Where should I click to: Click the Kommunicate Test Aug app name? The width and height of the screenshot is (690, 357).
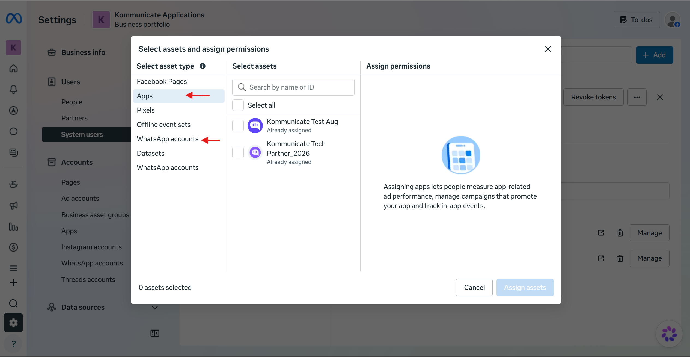[x=302, y=122]
